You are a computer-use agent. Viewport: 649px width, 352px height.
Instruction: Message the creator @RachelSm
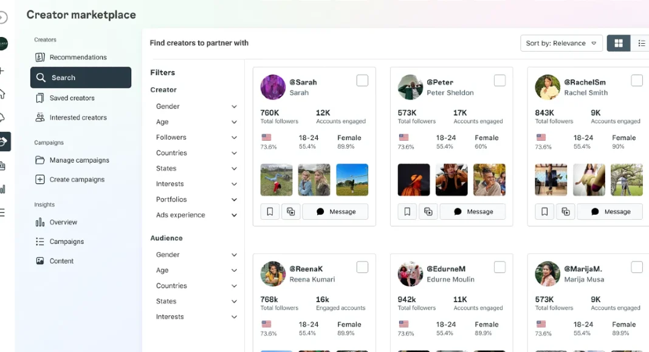coord(610,212)
